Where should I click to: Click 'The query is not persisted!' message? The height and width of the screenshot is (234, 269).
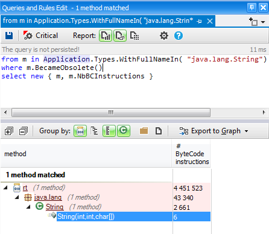pyautogui.click(x=41, y=49)
